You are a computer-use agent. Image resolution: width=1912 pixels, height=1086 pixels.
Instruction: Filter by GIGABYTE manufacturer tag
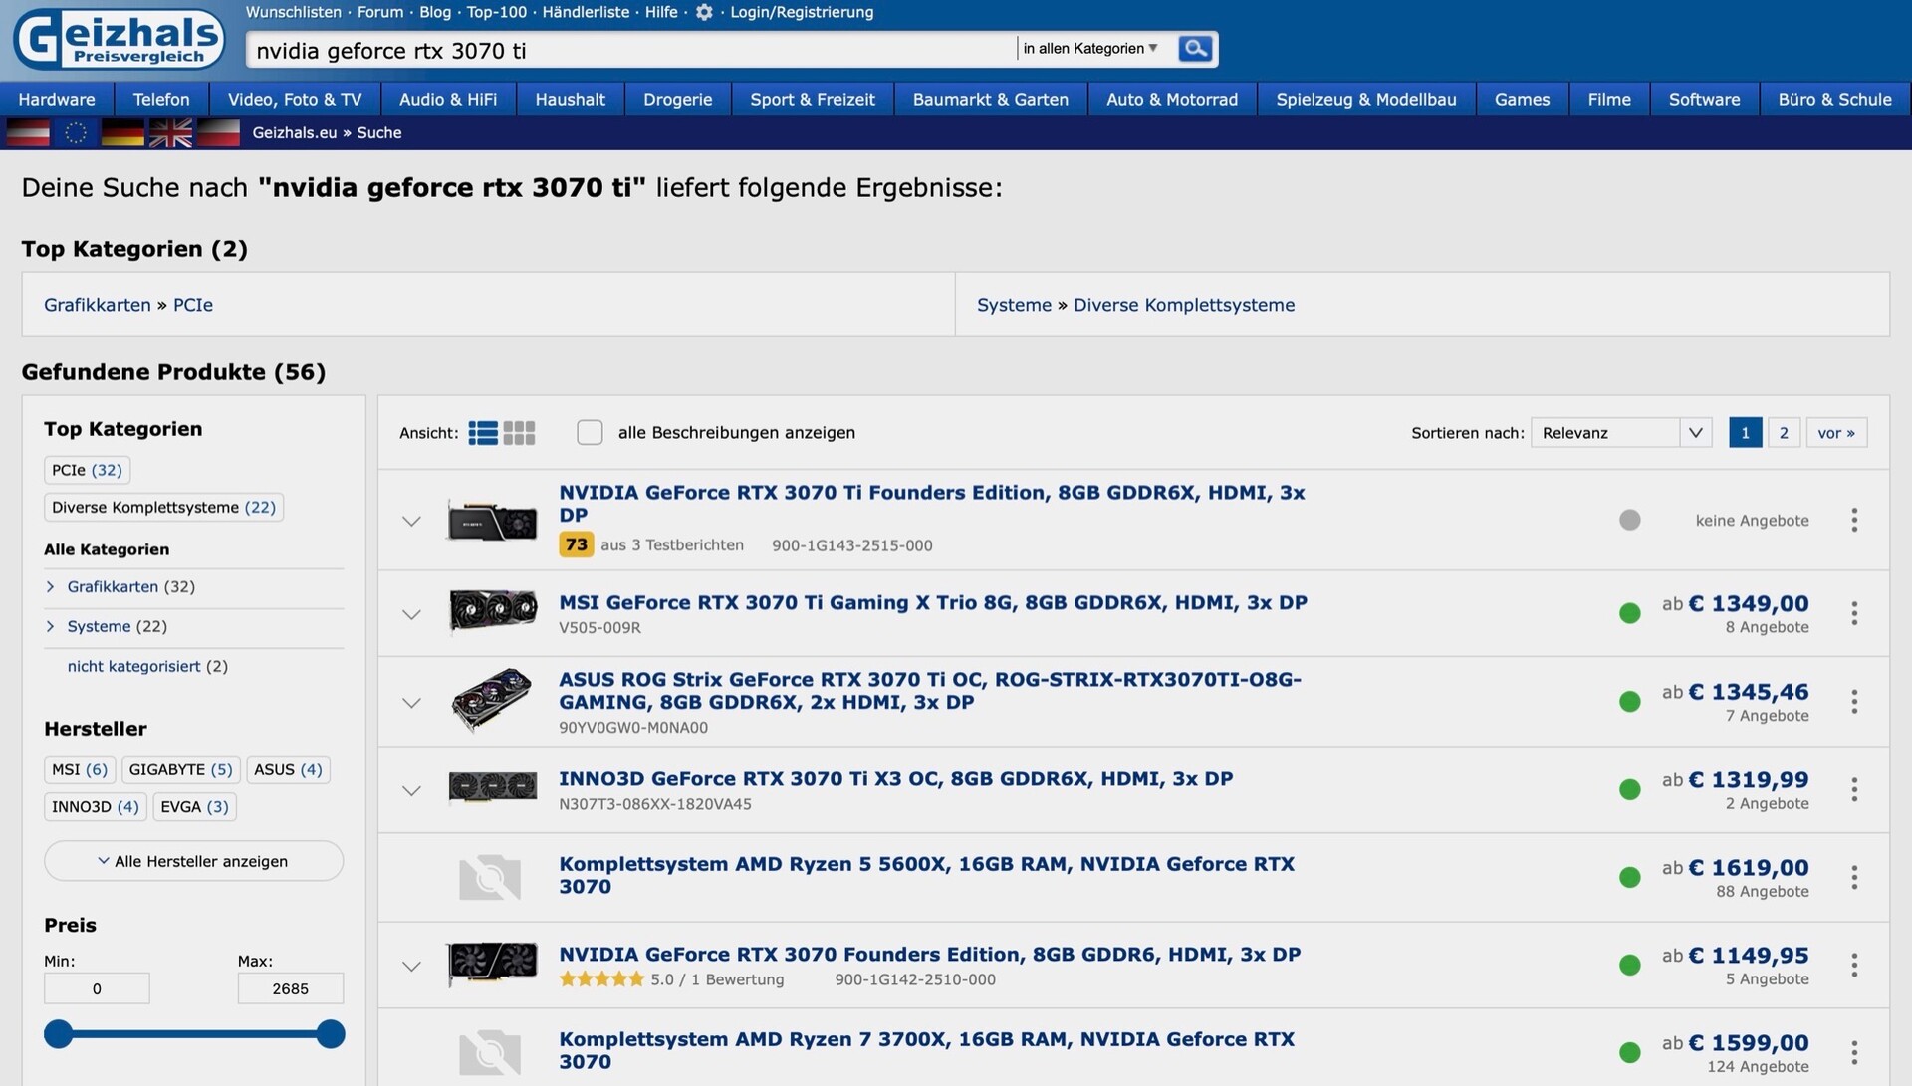pos(180,769)
